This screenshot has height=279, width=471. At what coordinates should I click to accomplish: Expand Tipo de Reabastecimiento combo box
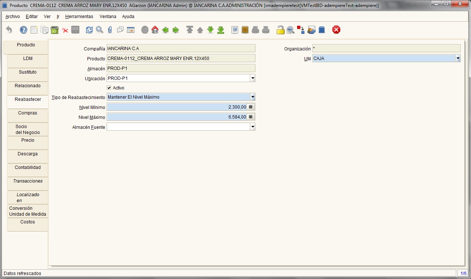(252, 97)
